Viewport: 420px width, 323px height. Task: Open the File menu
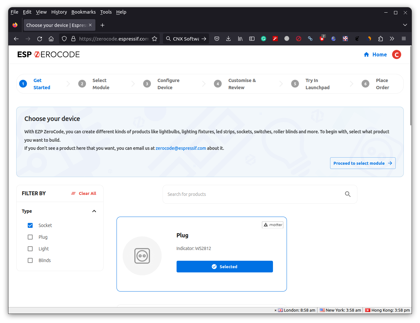tap(14, 12)
